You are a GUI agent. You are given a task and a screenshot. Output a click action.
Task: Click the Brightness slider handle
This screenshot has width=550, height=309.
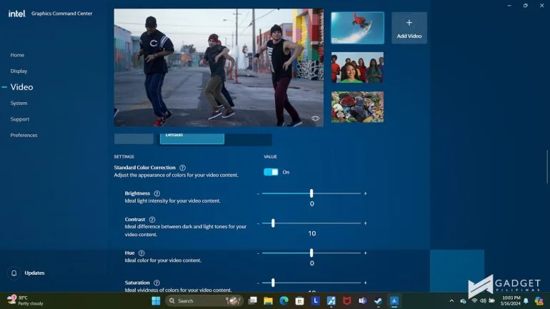311,193
